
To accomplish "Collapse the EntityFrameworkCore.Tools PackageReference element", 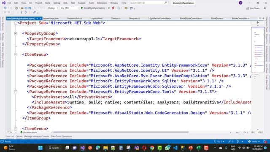I will pos(16,92).
